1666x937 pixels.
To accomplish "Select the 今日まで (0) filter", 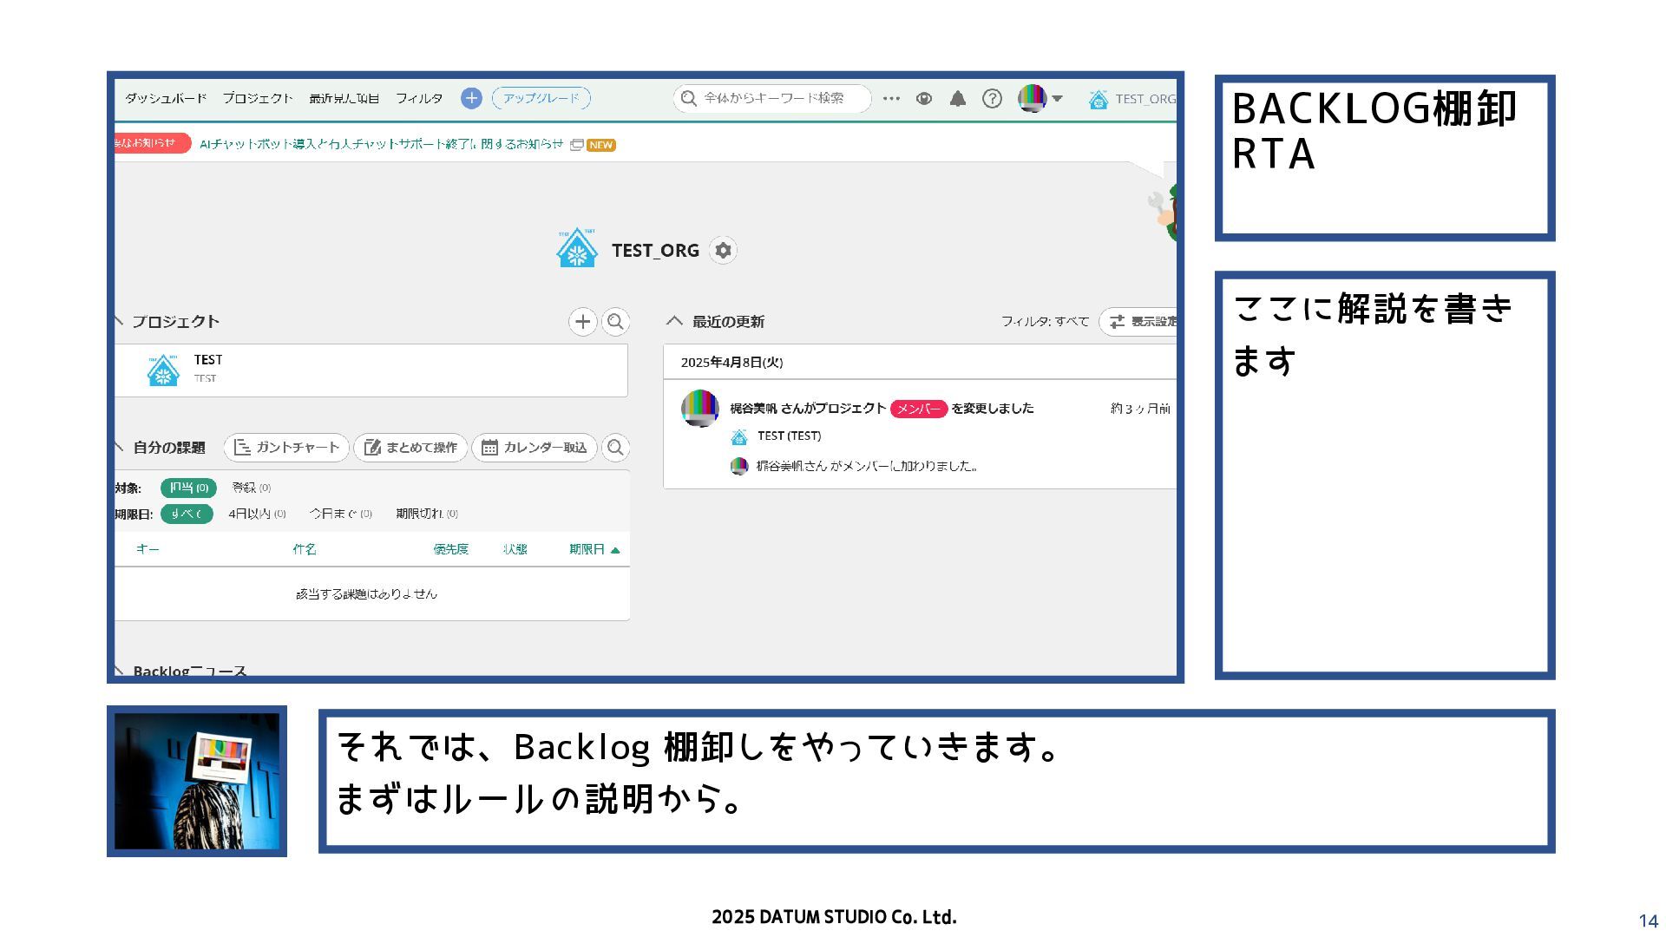I will [341, 514].
